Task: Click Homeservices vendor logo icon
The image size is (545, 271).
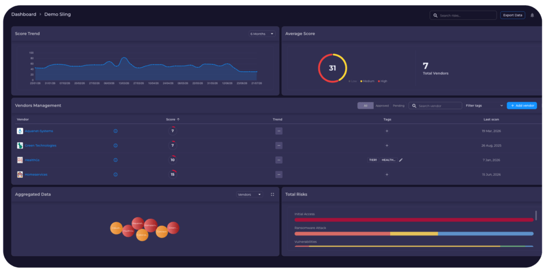Action: click(20, 174)
